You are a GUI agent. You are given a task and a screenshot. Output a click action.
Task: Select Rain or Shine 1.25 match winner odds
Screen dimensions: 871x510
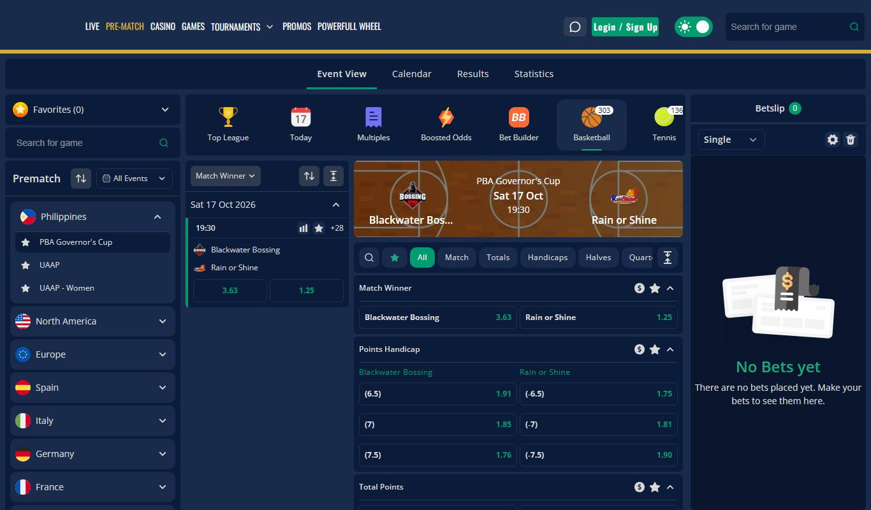click(599, 317)
